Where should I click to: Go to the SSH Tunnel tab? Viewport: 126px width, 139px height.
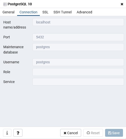tap(62, 12)
